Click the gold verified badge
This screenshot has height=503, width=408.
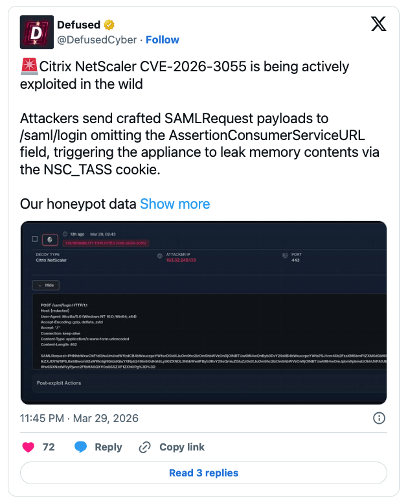pyautogui.click(x=109, y=25)
